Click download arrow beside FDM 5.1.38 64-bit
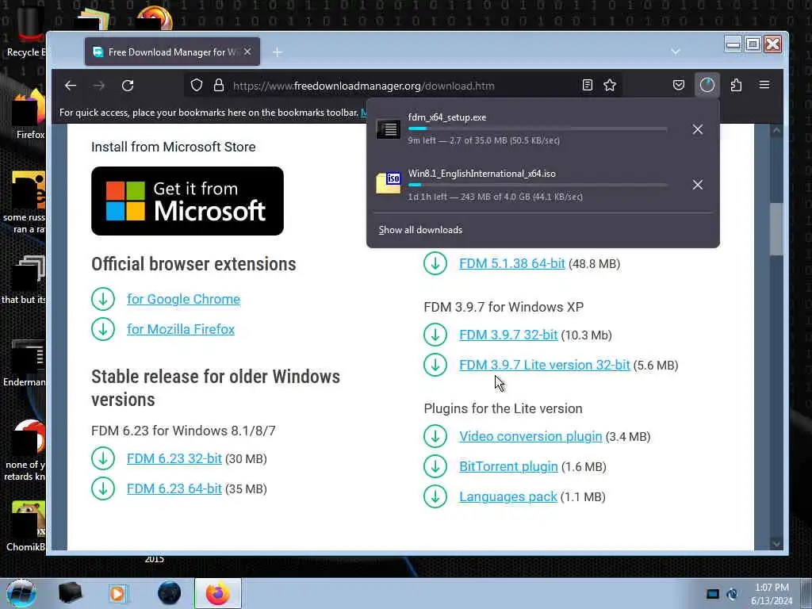Screen dimensions: 812x609 click(x=435, y=263)
